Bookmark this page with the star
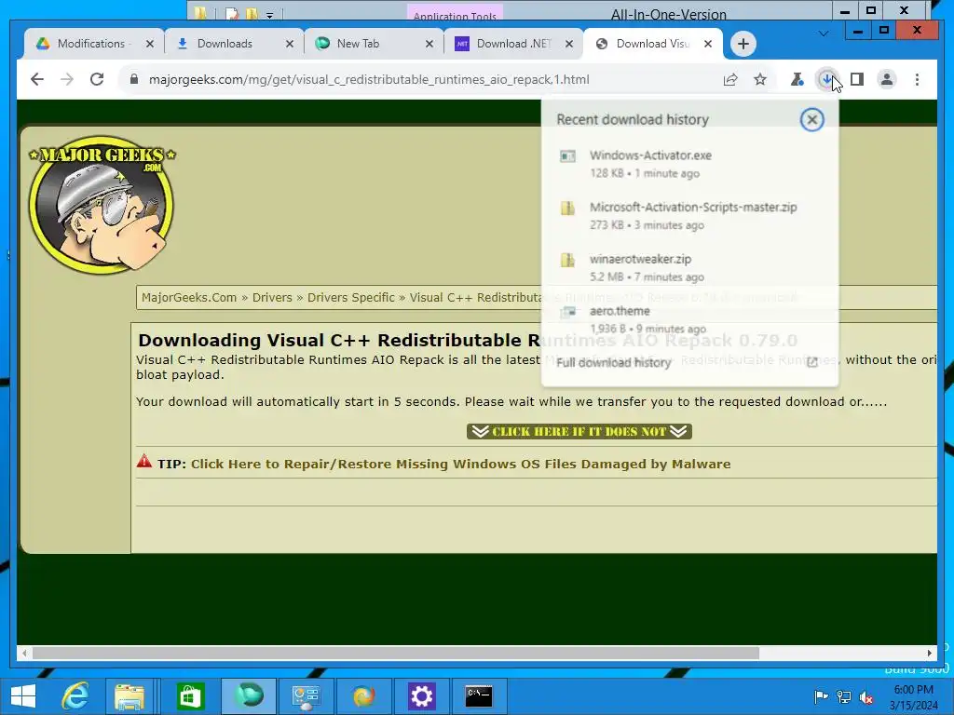The image size is (954, 715). tap(760, 79)
